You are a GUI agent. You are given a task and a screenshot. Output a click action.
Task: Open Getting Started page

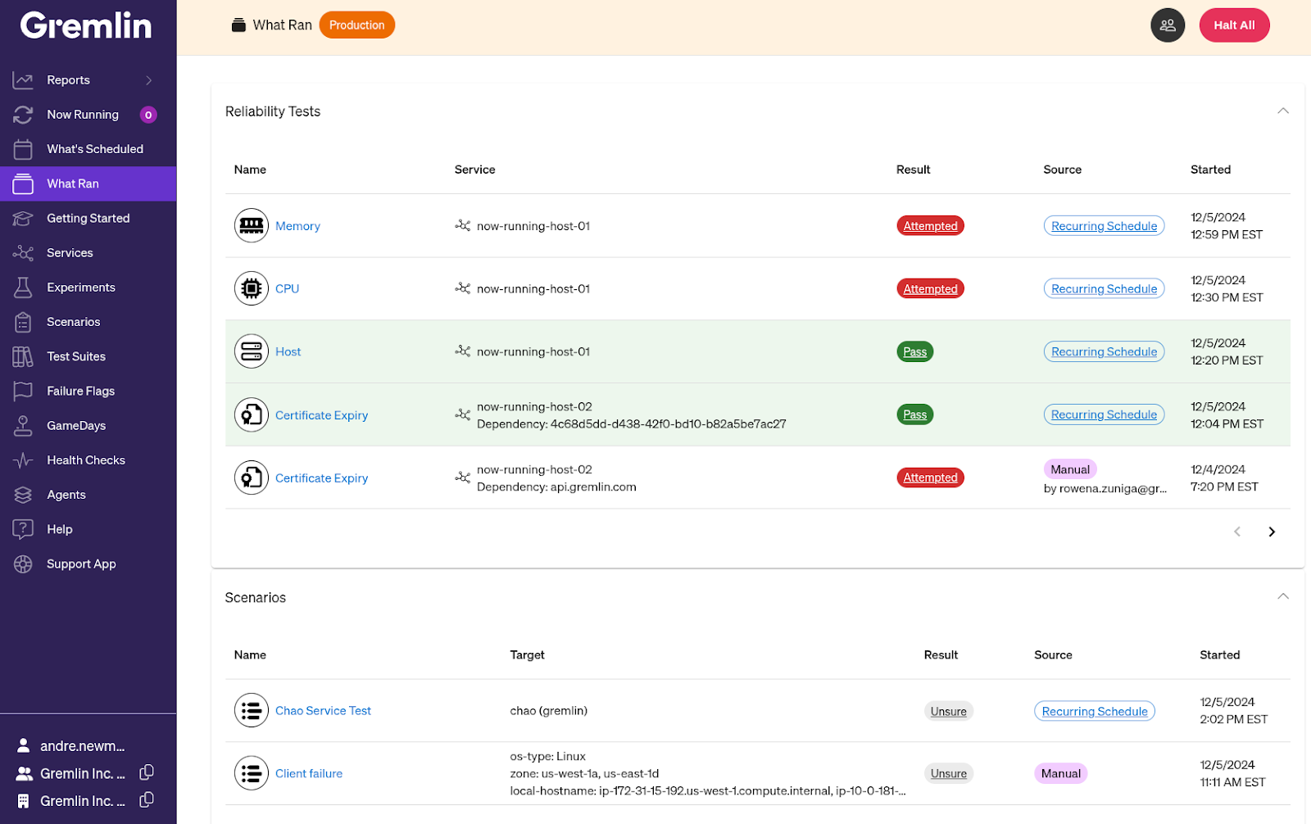(88, 219)
